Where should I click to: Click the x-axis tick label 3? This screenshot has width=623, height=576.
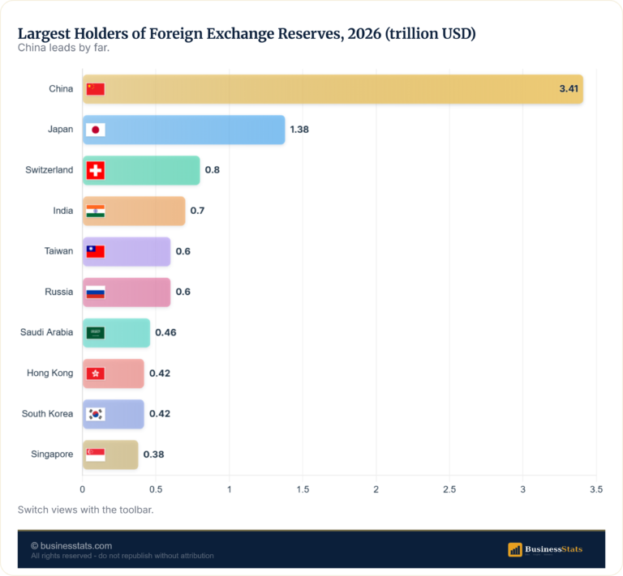523,489
